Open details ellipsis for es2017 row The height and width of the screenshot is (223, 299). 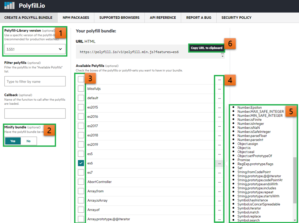click(x=219, y=127)
